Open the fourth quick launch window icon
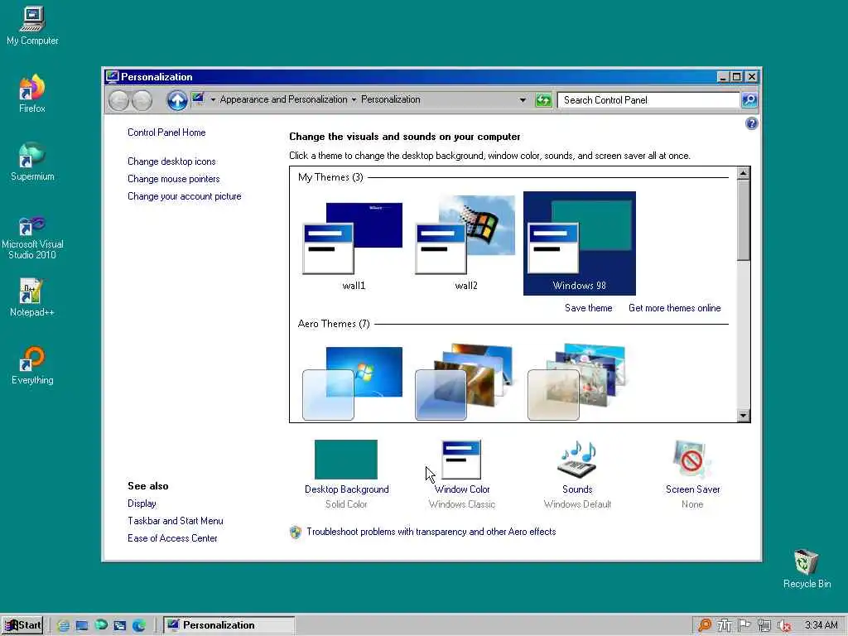Screen dimensions: 848x636 click(120, 625)
